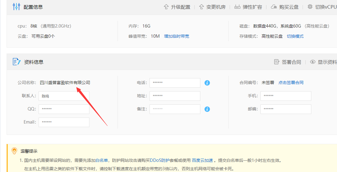Click the 配置信息 sliders icon
The height and width of the screenshot is (172, 337).
(x=16, y=7)
